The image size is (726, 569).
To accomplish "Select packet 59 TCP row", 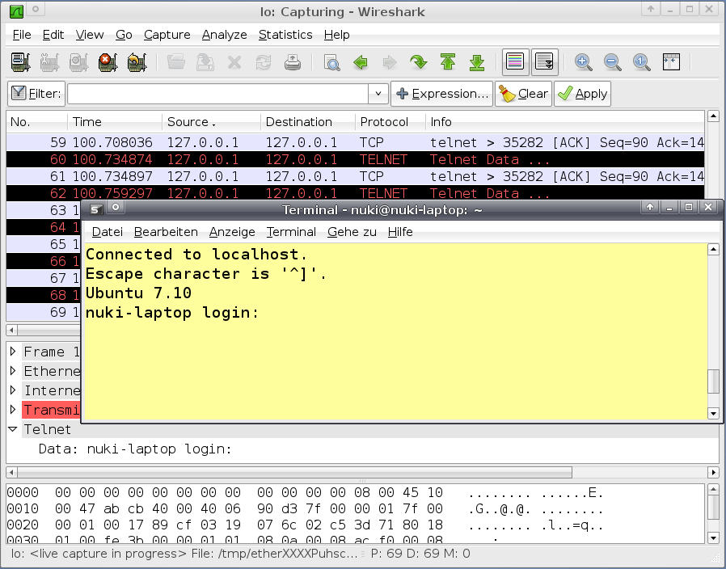I will pos(355,142).
